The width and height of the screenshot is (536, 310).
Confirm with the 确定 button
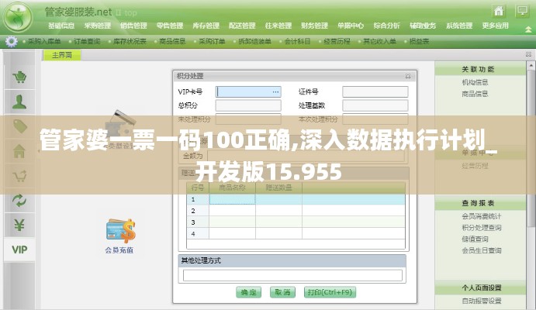click(x=248, y=292)
